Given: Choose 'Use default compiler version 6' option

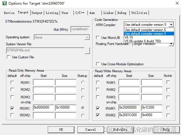Looking at the screenshot, I should (x=149, y=30).
